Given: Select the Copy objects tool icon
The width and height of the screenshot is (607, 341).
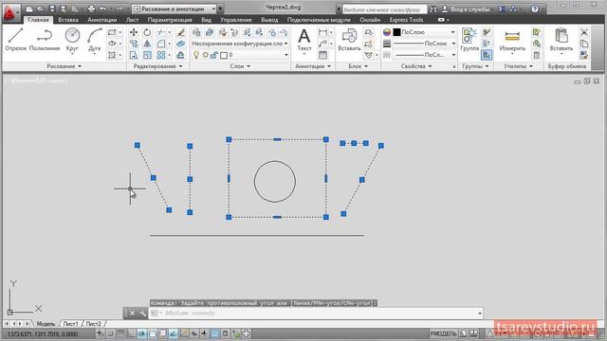Looking at the screenshot, I should tap(134, 44).
